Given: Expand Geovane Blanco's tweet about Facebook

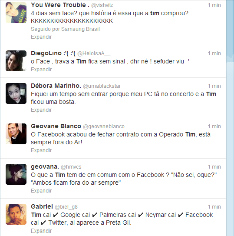Looking at the screenshot, I should point(41,150).
